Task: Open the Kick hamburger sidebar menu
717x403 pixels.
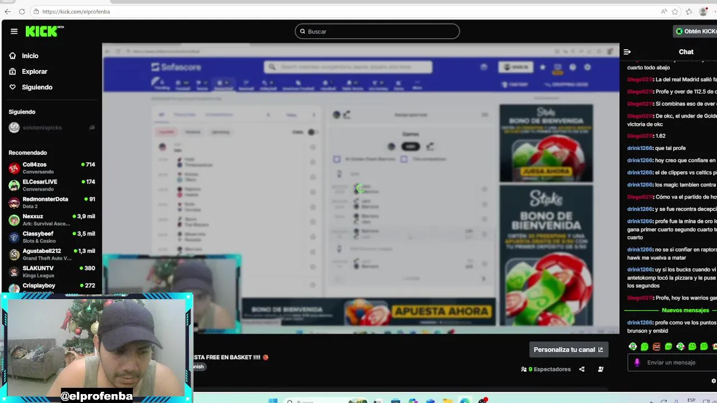Action: pyautogui.click(x=14, y=31)
